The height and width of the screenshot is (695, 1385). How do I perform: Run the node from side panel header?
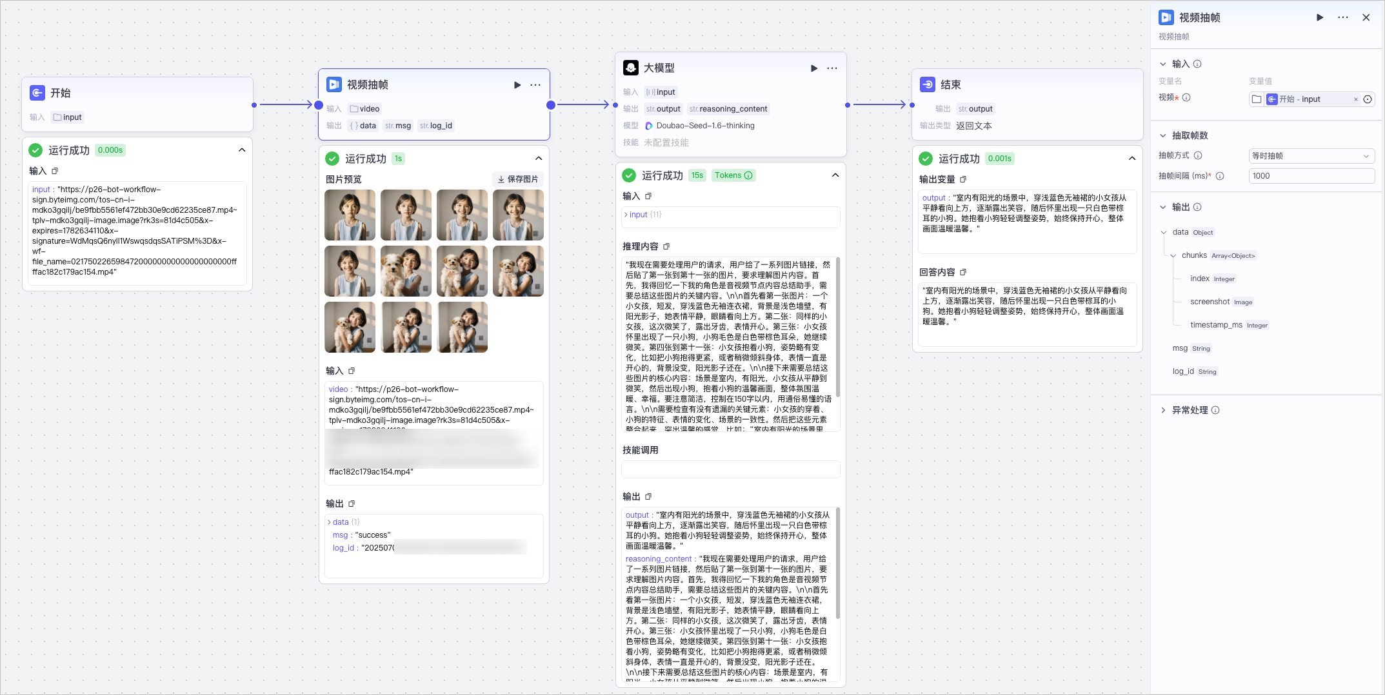pos(1320,17)
